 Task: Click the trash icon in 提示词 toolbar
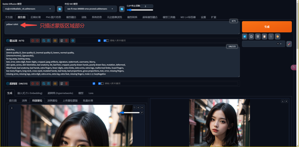click(66, 41)
